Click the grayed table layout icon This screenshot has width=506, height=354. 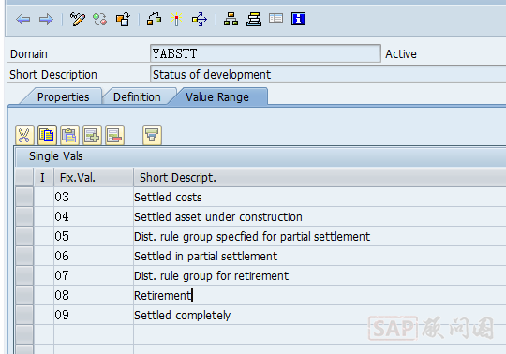click(x=275, y=19)
